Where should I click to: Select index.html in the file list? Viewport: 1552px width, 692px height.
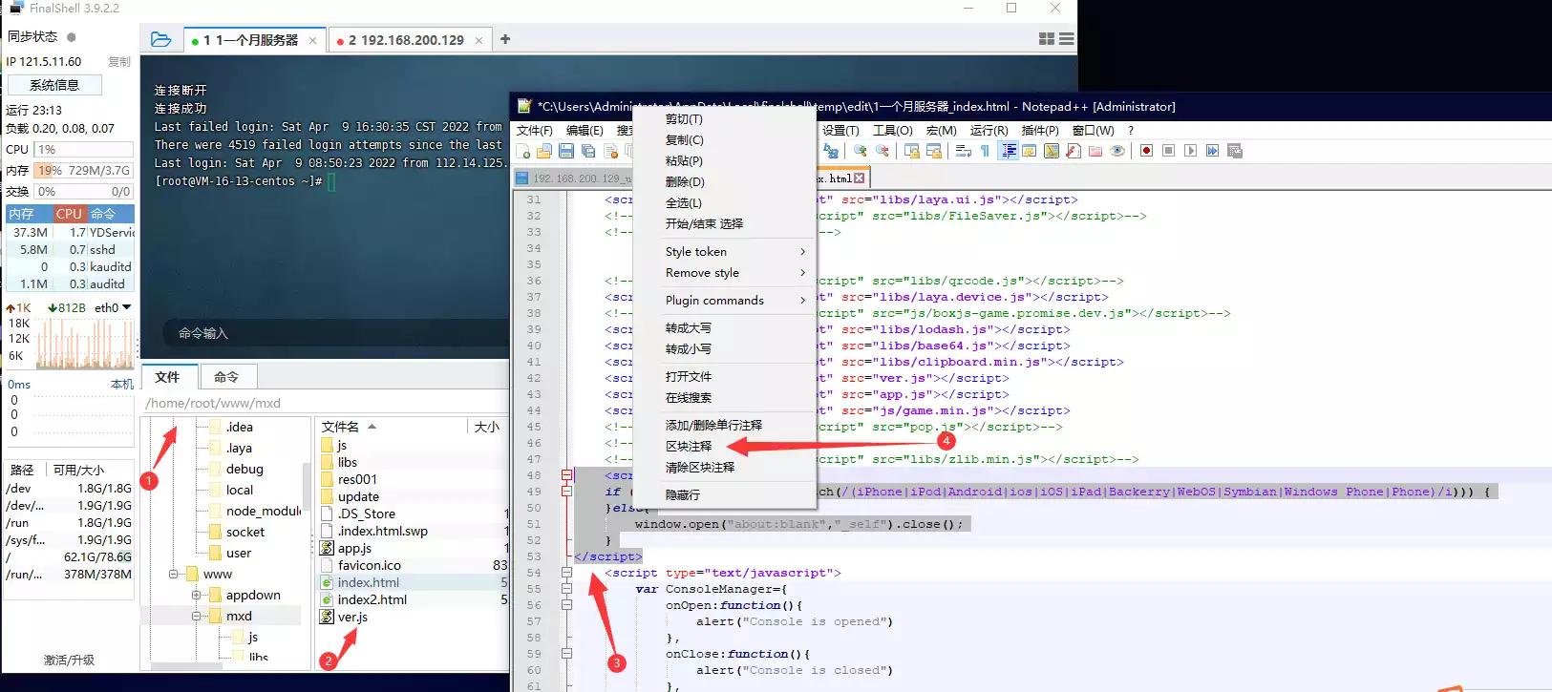368,582
